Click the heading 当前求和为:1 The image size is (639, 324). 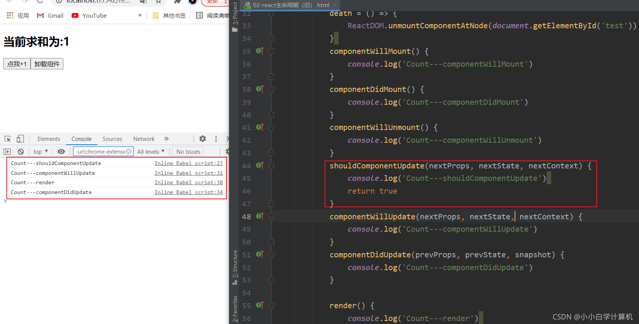click(37, 41)
